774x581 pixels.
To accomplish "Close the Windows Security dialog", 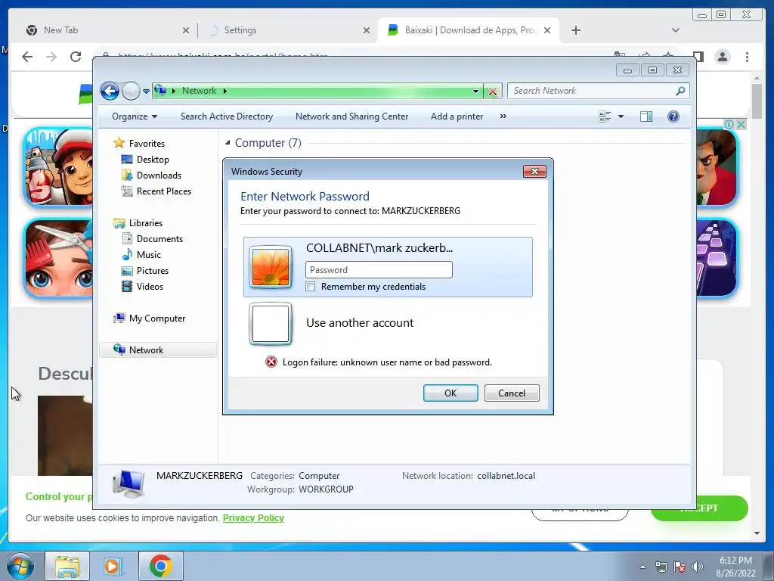I will click(x=534, y=172).
